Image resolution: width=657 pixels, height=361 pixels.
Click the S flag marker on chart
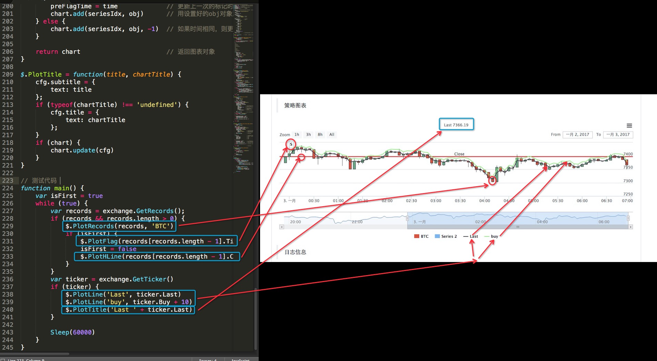coord(291,144)
